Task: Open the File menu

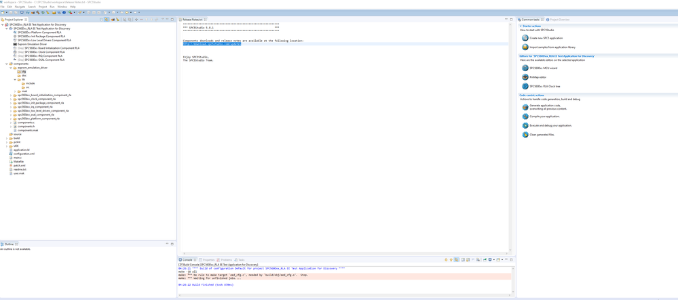Action: coord(3,7)
